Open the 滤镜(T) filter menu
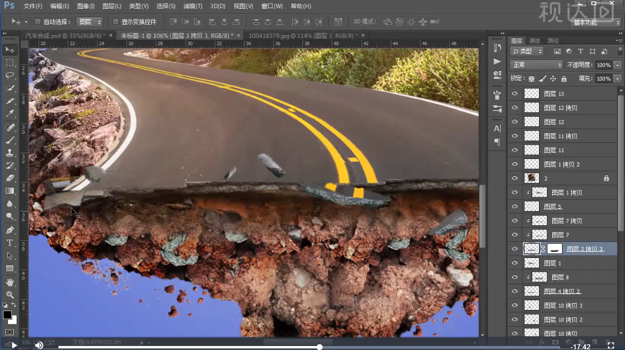Image resolution: width=625 pixels, height=350 pixels. [x=193, y=6]
